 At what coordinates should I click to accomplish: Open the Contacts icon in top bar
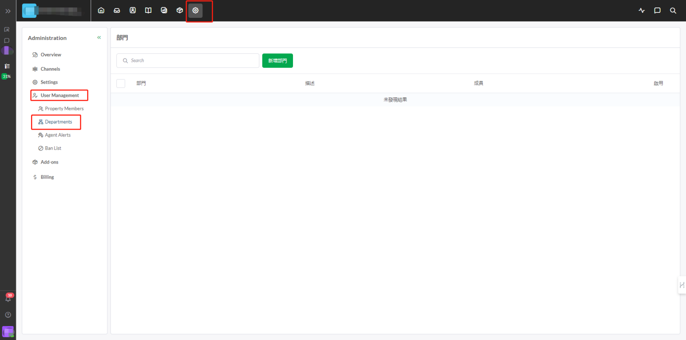pos(133,10)
